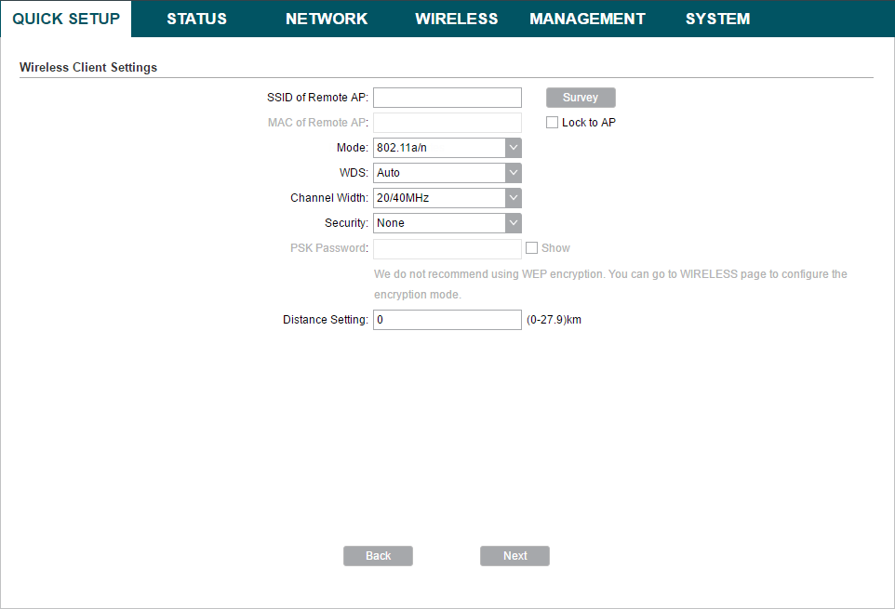Select the MANAGEMENT tab
The image size is (895, 609).
coord(587,19)
